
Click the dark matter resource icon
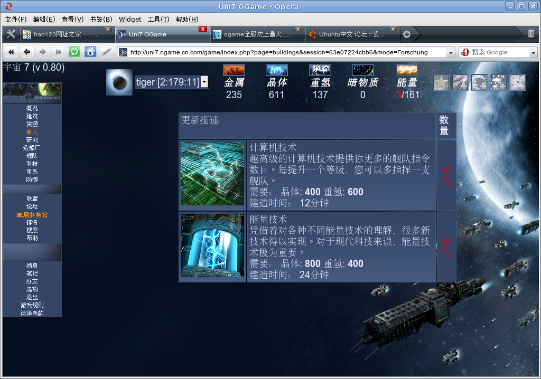362,70
